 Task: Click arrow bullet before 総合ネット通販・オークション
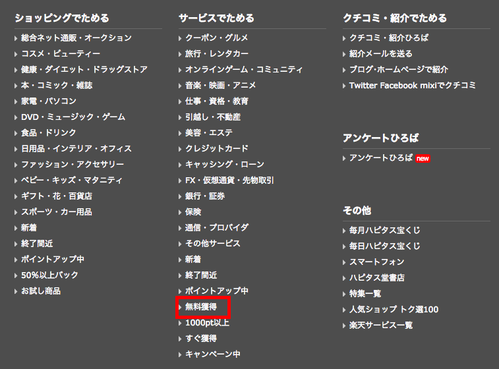pos(16,38)
